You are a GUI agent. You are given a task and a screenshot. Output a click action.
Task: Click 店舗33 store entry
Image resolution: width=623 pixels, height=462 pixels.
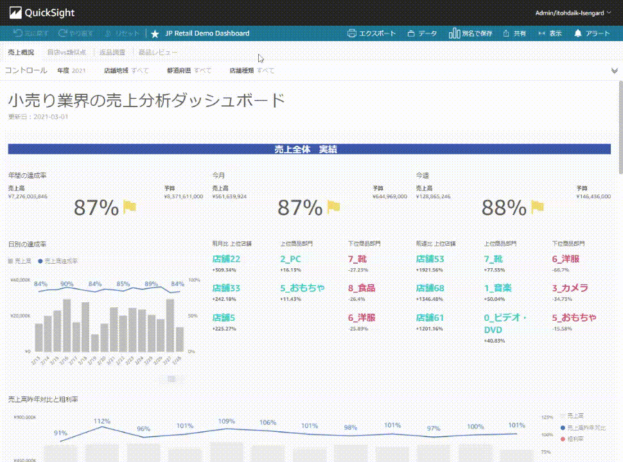226,288
